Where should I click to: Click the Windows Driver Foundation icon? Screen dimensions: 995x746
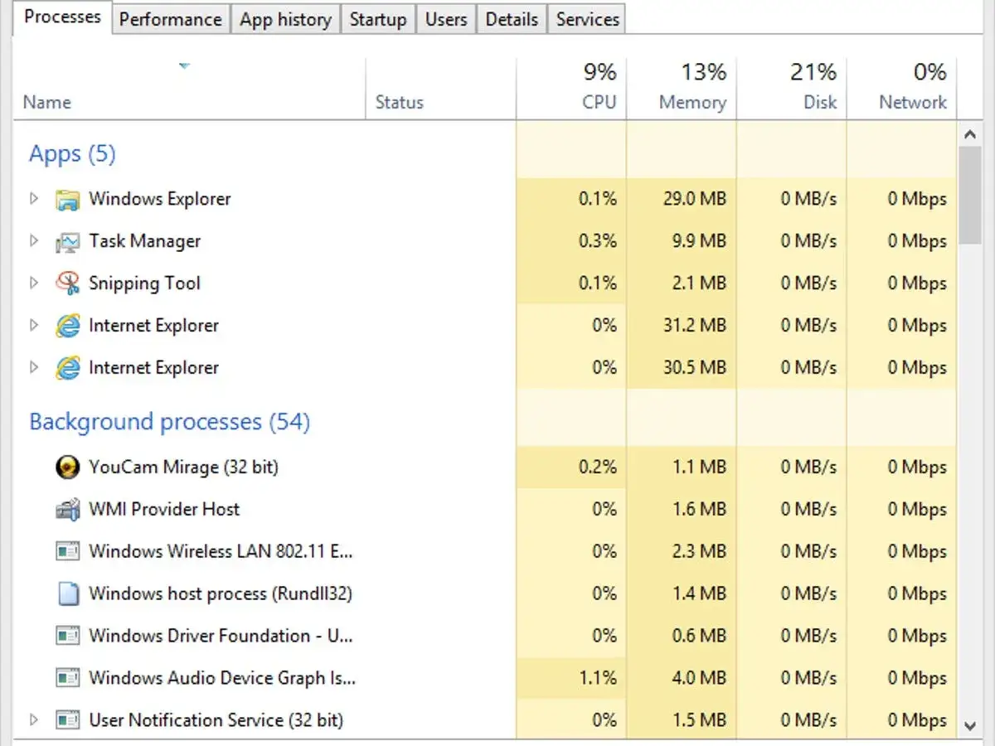pos(67,636)
